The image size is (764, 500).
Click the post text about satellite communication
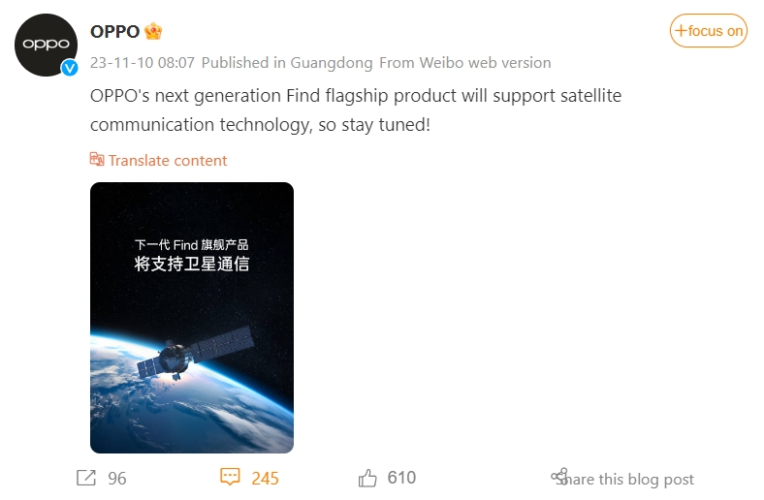(x=356, y=110)
